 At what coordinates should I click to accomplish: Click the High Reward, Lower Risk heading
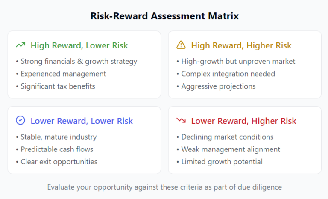point(79,45)
